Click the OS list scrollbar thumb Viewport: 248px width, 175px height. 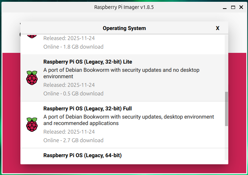point(226,109)
